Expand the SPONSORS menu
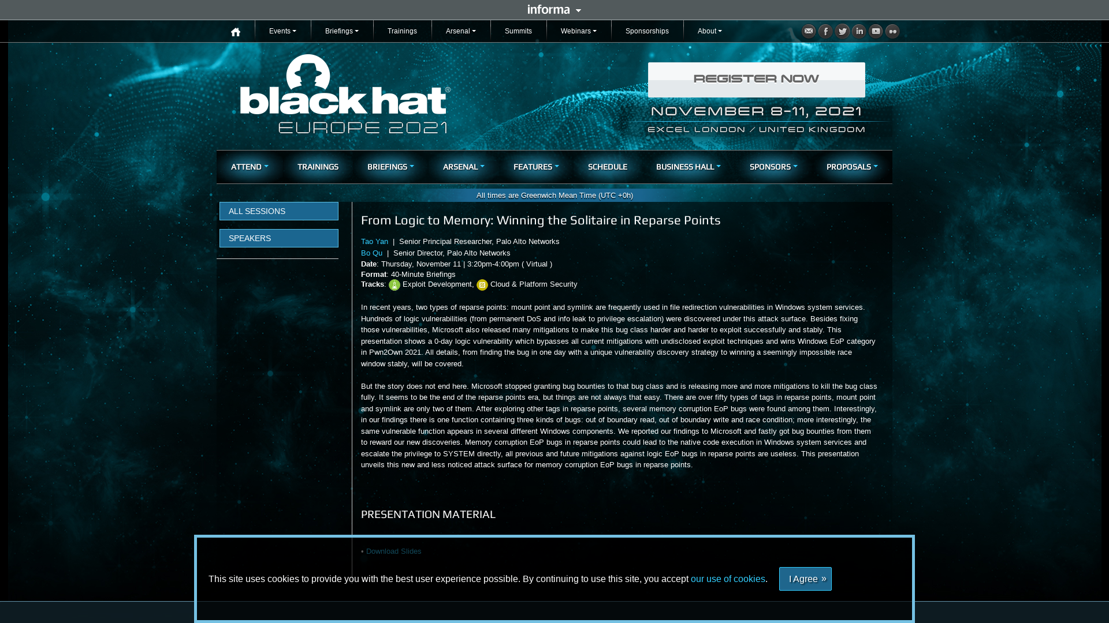This screenshot has width=1109, height=623. click(773, 167)
